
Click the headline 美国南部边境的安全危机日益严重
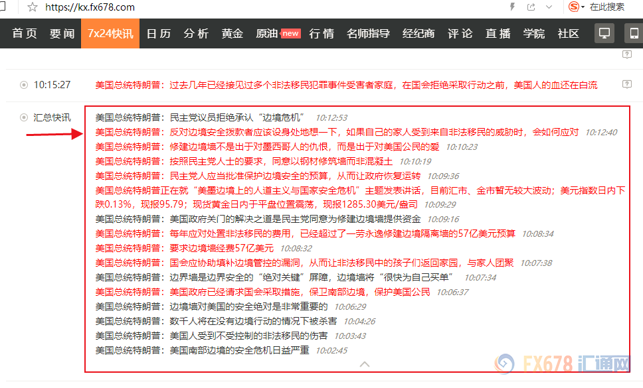click(x=202, y=350)
